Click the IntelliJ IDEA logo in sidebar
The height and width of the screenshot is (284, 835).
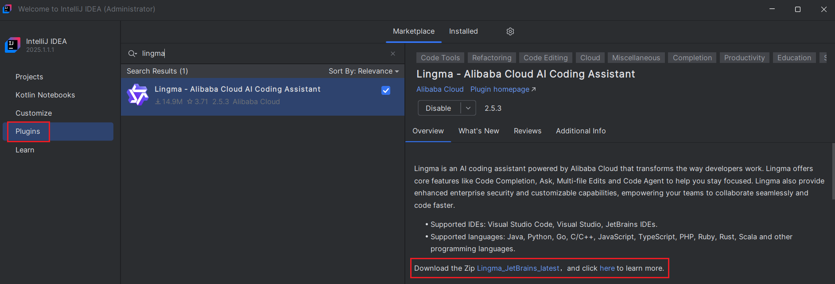(x=12, y=45)
